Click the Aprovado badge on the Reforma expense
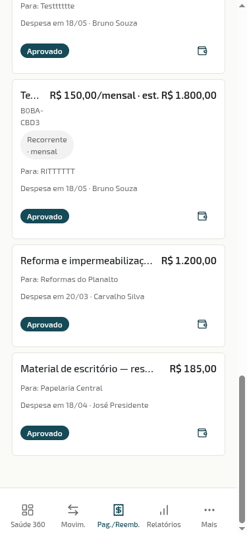This screenshot has width=247, height=535. pyautogui.click(x=45, y=324)
